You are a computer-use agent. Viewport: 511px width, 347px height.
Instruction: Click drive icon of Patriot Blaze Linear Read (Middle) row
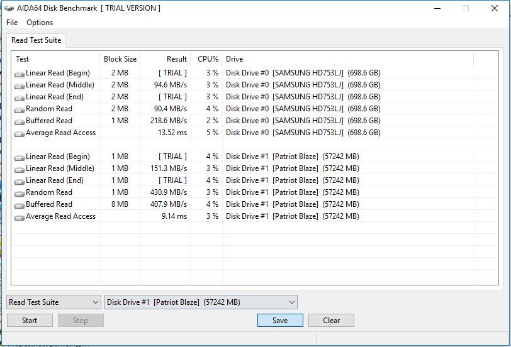coord(20,170)
